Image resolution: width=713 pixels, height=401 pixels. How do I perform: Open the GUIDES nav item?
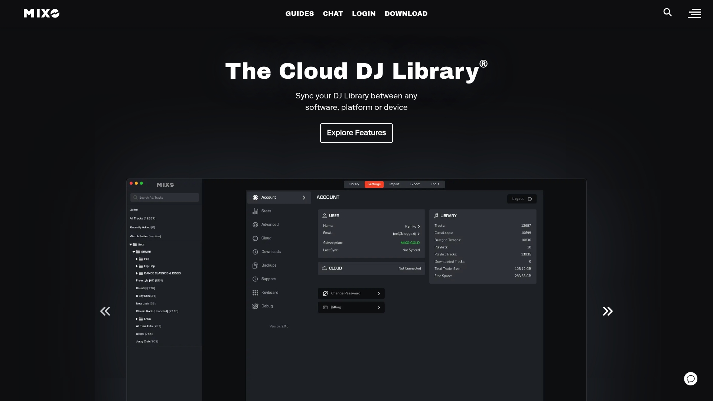pyautogui.click(x=300, y=14)
